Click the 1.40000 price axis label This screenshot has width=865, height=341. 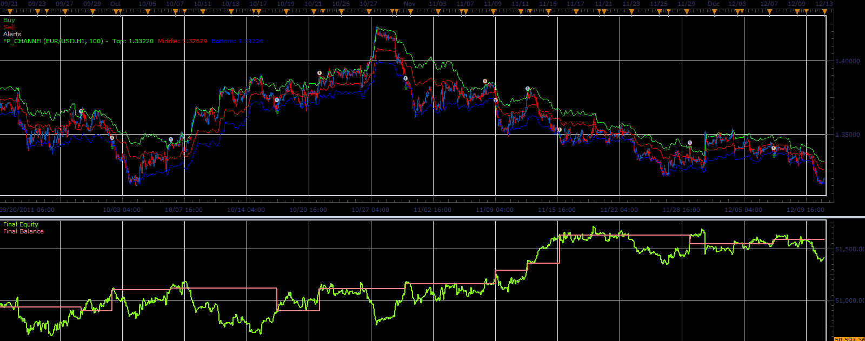(848, 61)
